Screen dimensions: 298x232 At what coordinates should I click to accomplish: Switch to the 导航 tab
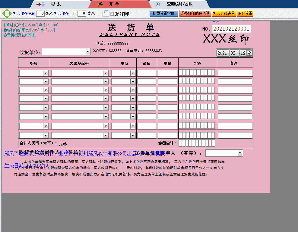pos(55,4)
